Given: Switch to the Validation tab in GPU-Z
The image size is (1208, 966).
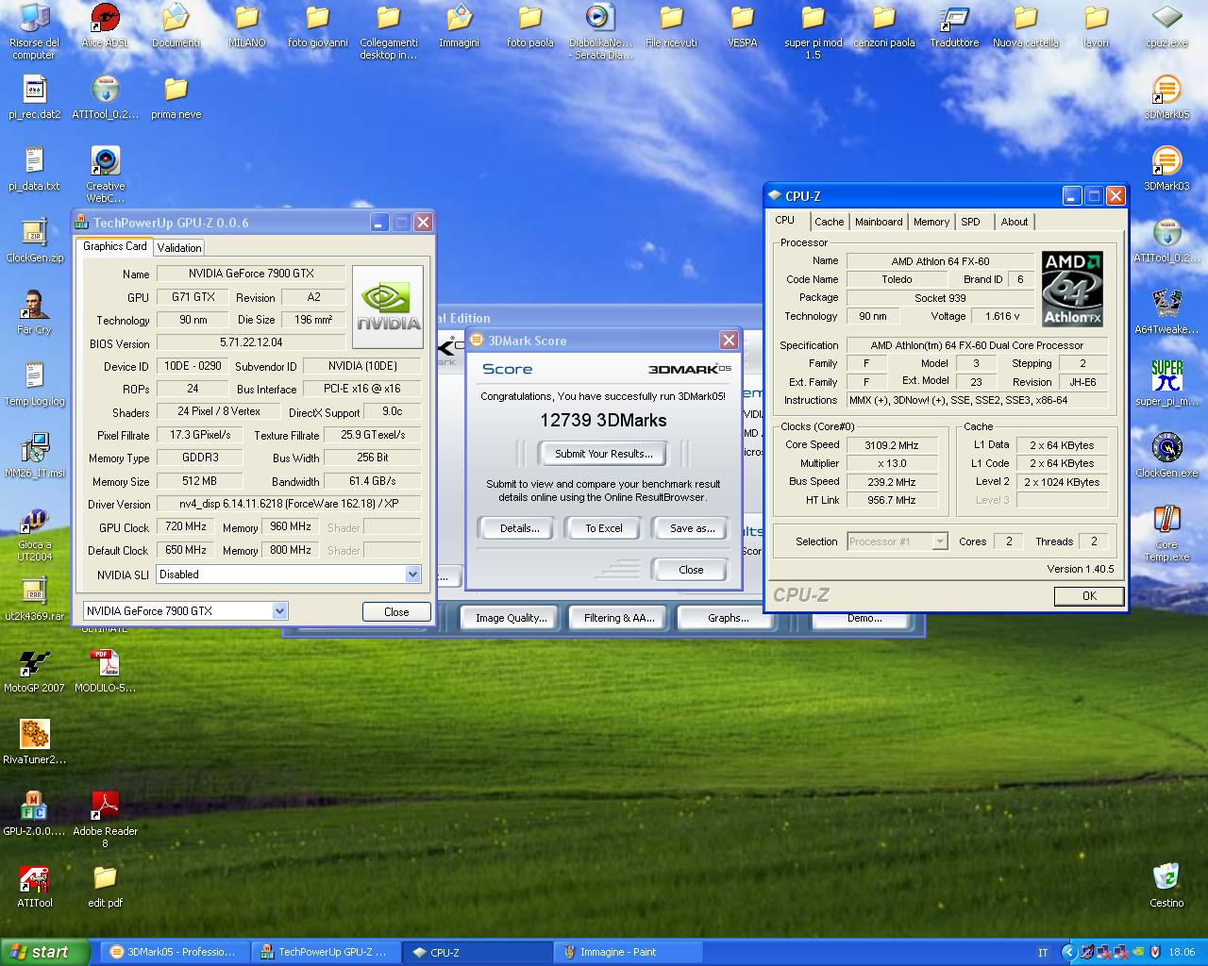Looking at the screenshot, I should tap(179, 247).
